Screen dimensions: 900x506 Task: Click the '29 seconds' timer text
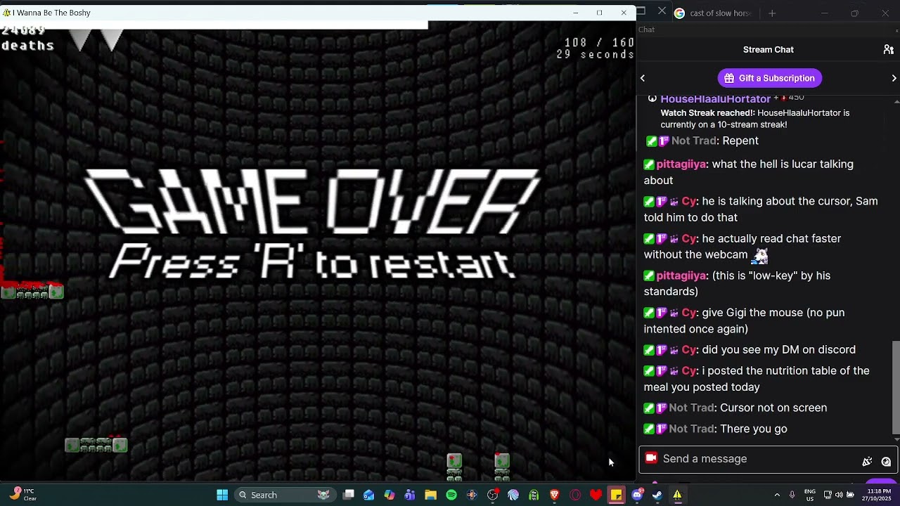[595, 54]
